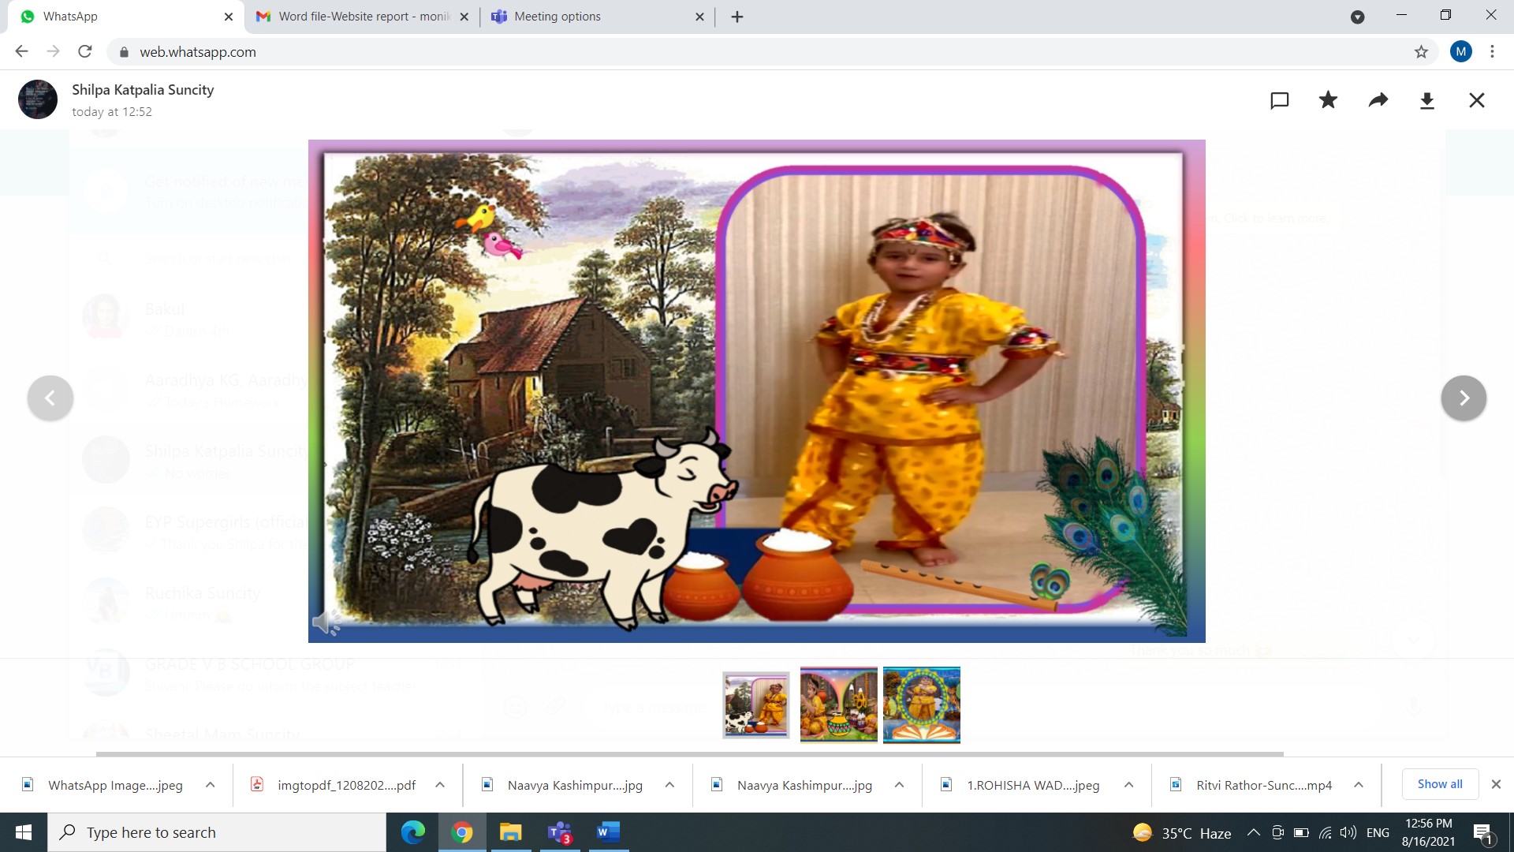Launch Microsoft Edge from the taskbar
Viewport: 1514px width, 852px height.
(x=412, y=832)
